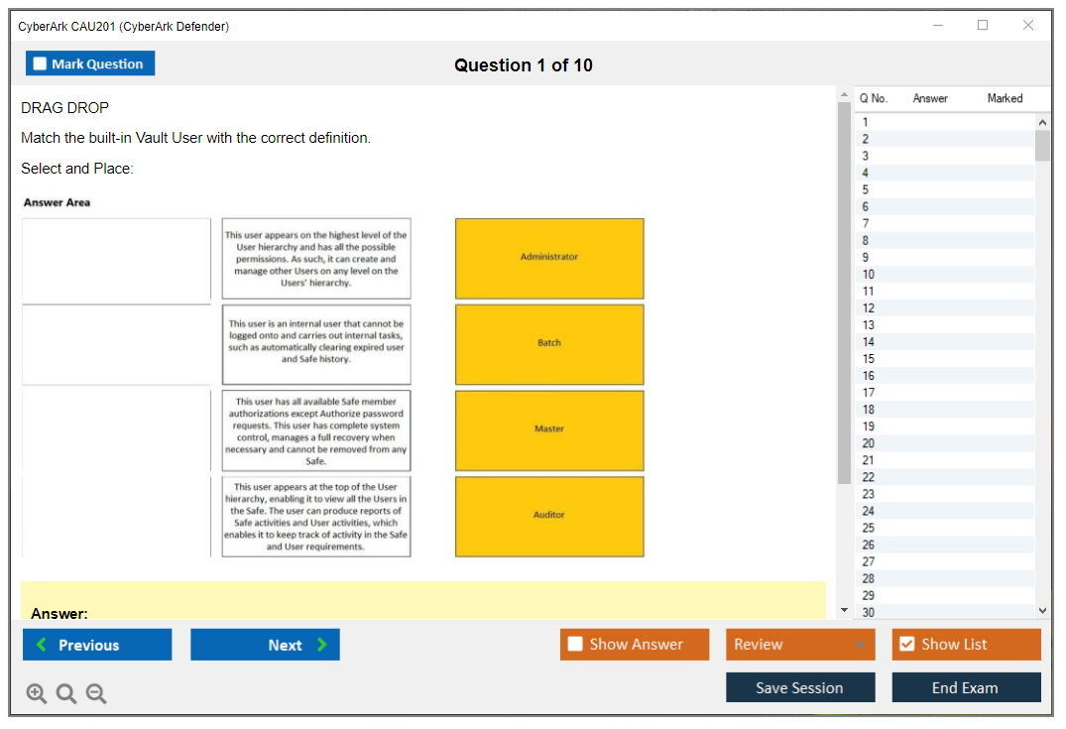Select the yellow Administrator tile
Image resolution: width=1066 pixels, height=729 pixels.
click(549, 258)
